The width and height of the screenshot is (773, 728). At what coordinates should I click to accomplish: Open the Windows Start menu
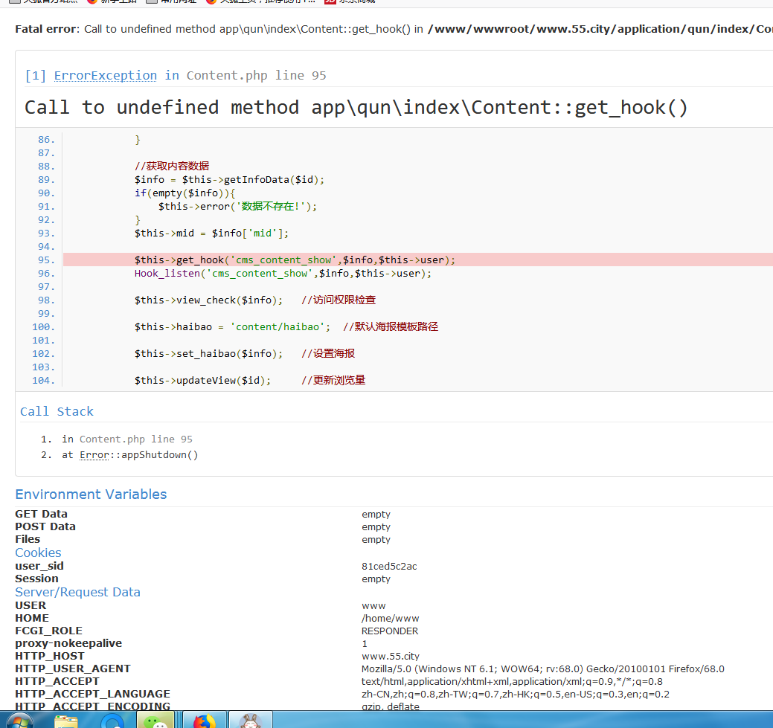(18, 721)
